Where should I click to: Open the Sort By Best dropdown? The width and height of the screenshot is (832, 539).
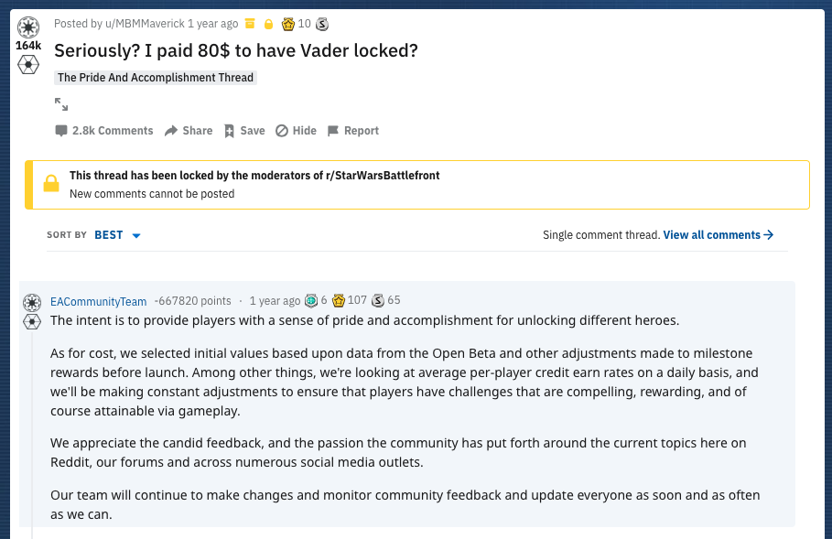118,235
